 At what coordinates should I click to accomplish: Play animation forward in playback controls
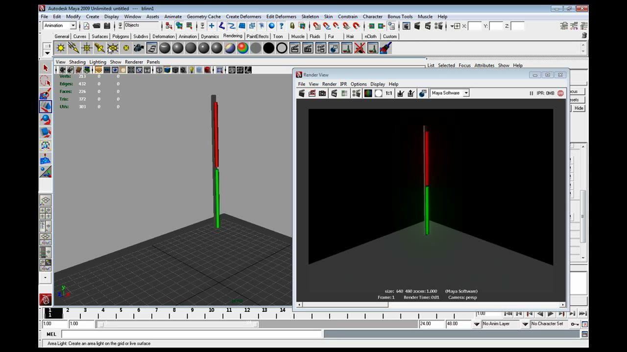(x=550, y=314)
